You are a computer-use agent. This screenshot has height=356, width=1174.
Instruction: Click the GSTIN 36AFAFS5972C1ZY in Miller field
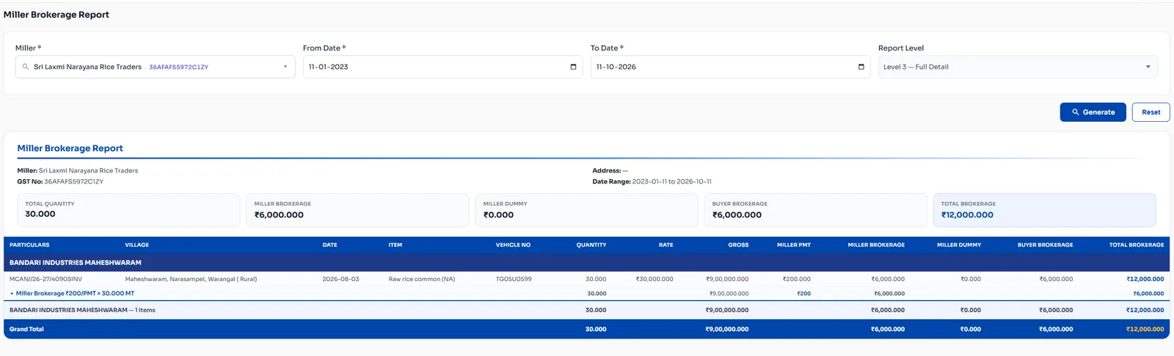coord(178,67)
